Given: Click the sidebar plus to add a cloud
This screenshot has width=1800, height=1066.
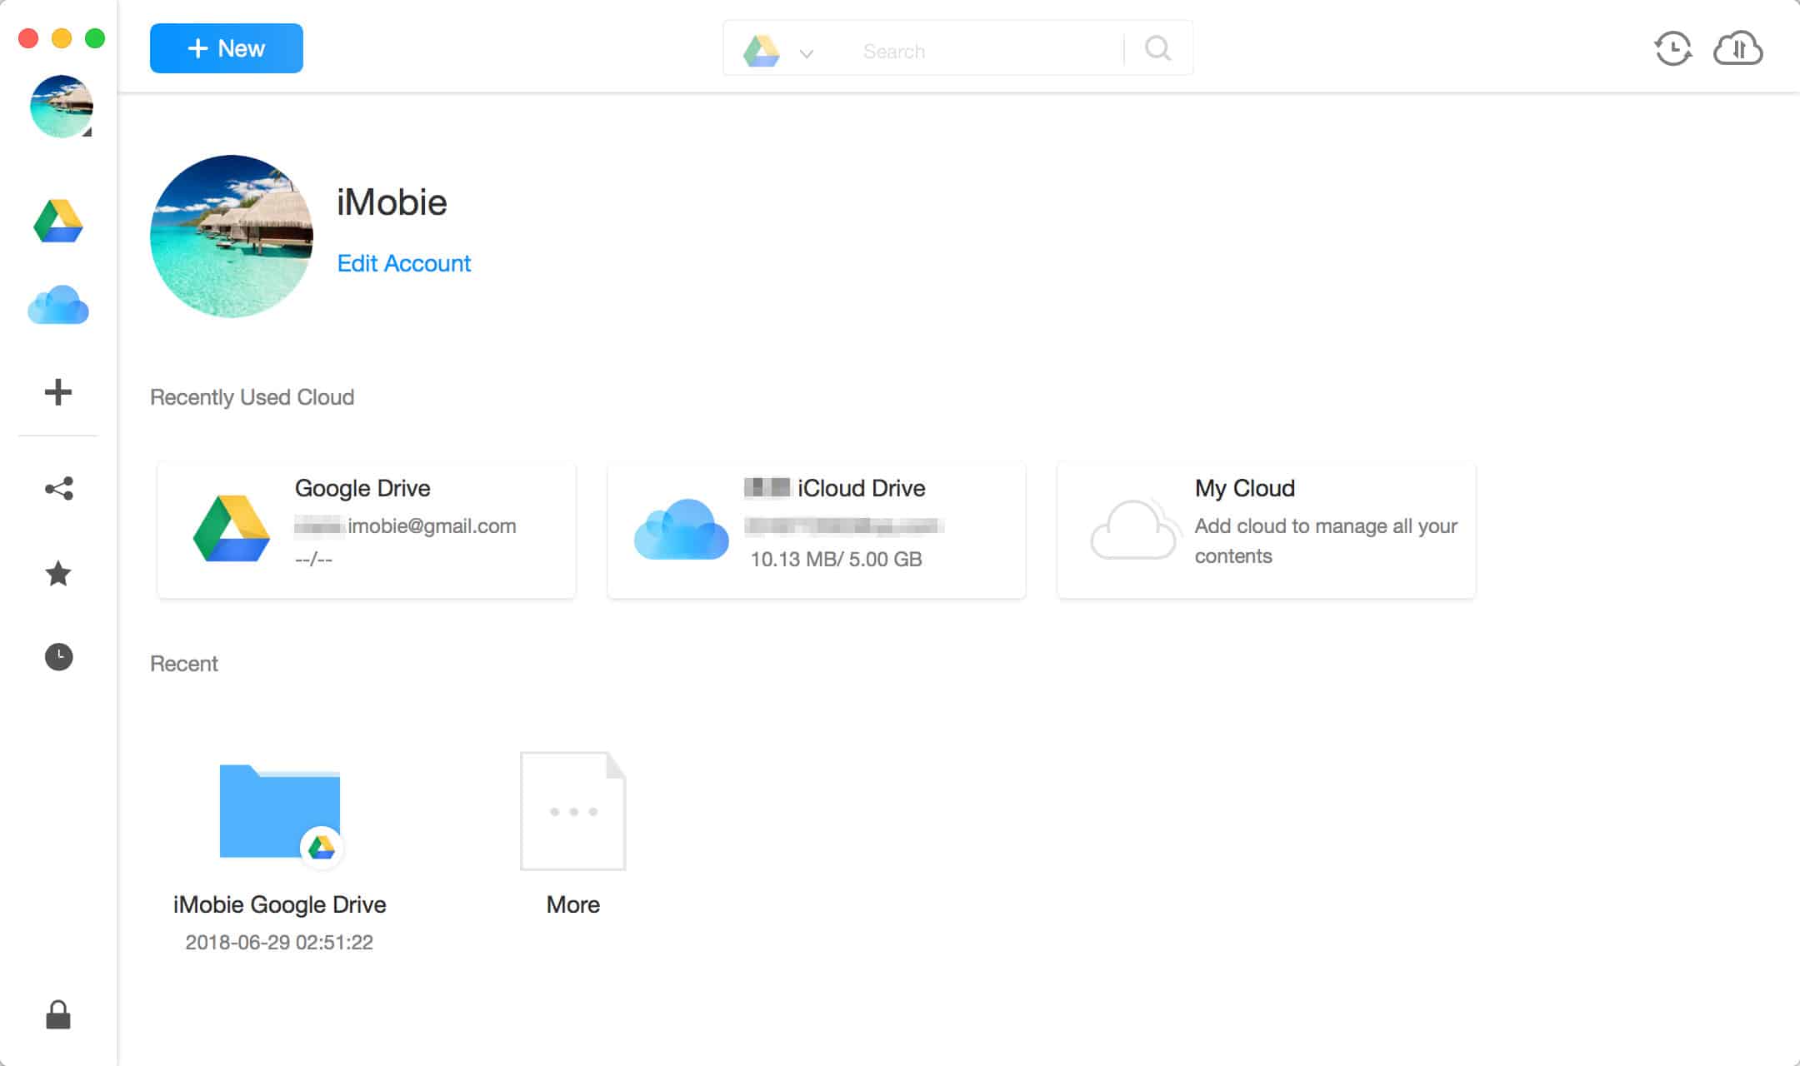Looking at the screenshot, I should coord(58,391).
